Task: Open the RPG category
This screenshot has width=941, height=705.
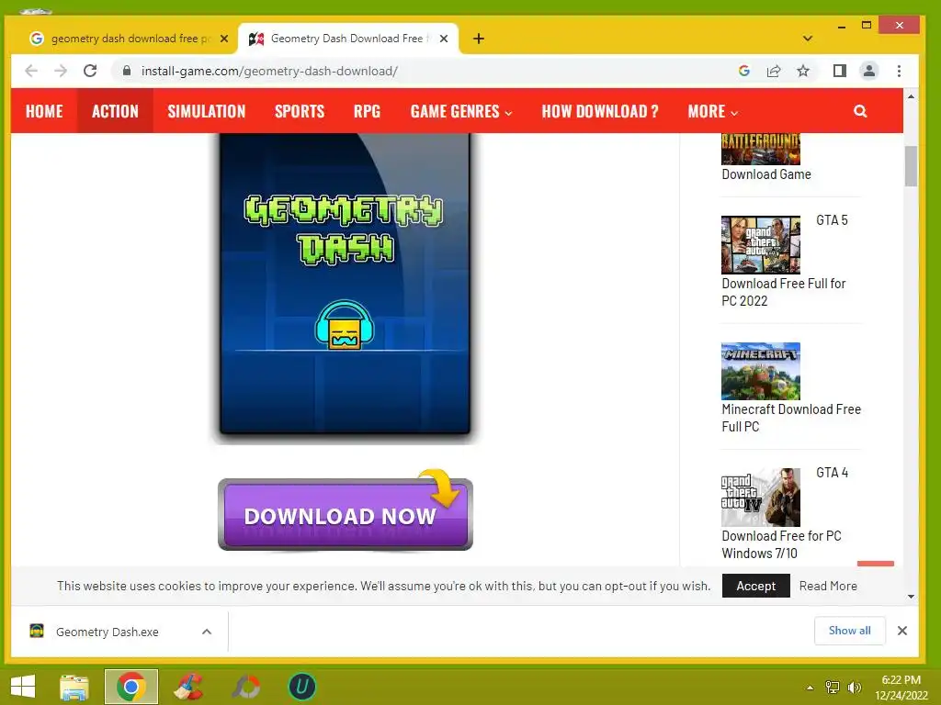Action: tap(367, 111)
